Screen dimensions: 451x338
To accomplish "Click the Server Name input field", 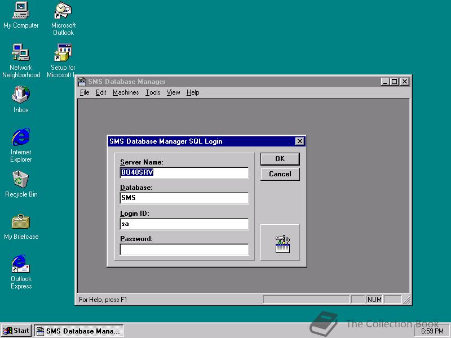I will click(x=184, y=173).
